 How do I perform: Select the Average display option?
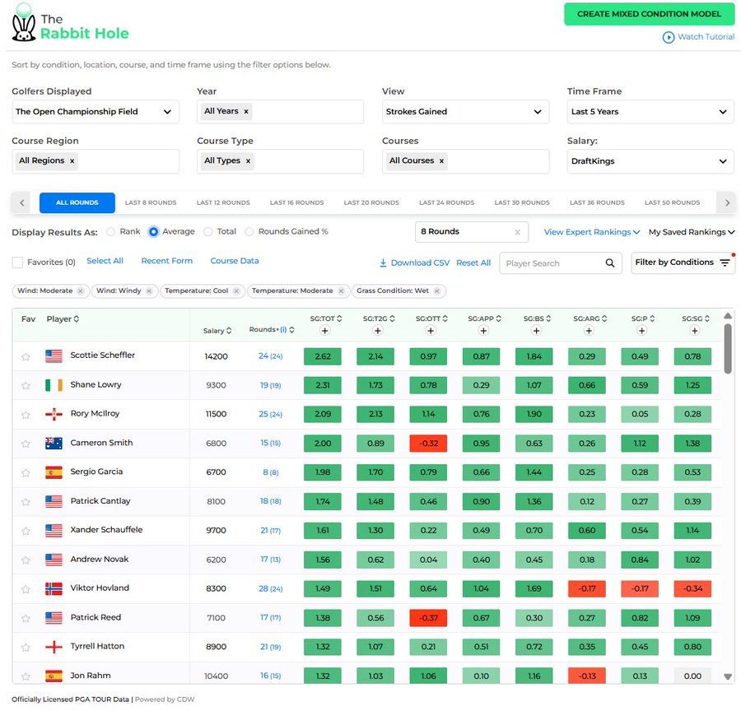tap(153, 231)
